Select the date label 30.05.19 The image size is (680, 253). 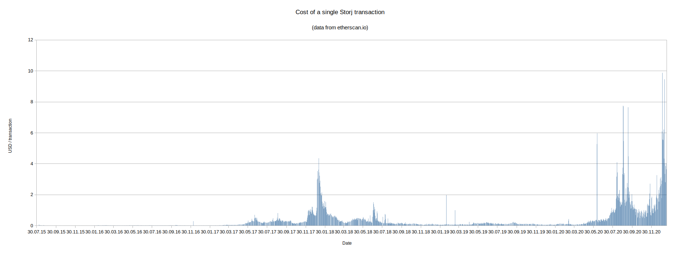click(478, 232)
